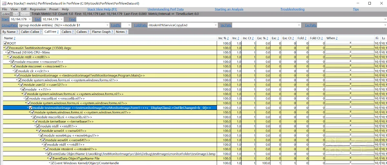Toggle checkbox for module kernelbase row

(x=36, y=121)
